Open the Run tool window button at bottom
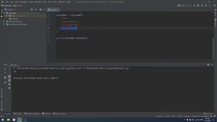217x122 pixels. 7,114
